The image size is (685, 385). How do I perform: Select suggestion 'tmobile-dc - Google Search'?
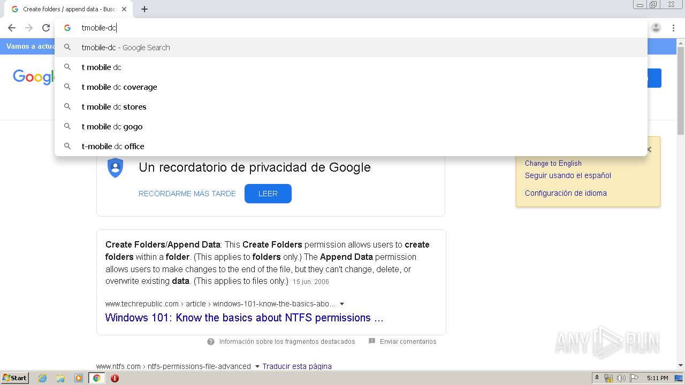click(x=351, y=48)
